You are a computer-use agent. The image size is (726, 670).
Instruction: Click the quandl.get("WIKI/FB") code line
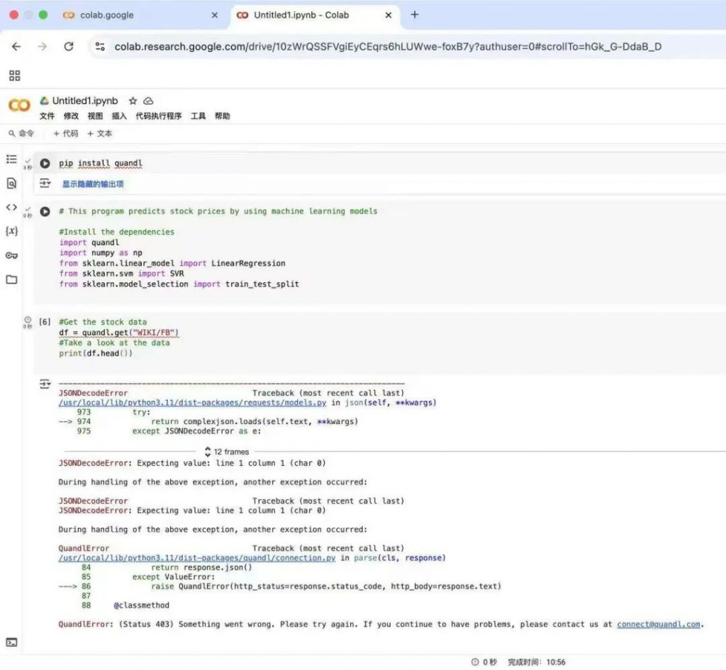pos(118,333)
